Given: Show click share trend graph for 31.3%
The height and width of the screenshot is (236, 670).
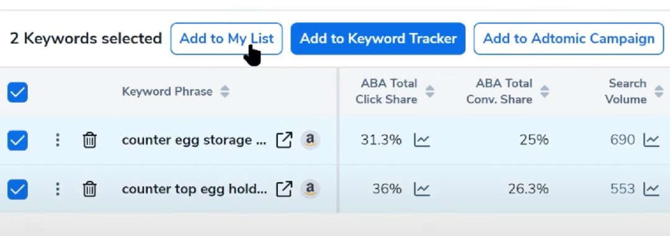Looking at the screenshot, I should [x=422, y=140].
